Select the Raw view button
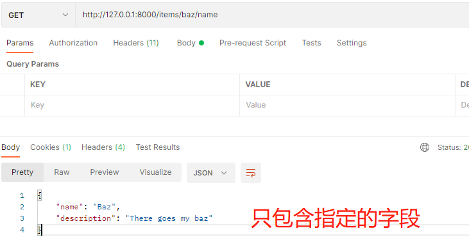 click(x=62, y=172)
